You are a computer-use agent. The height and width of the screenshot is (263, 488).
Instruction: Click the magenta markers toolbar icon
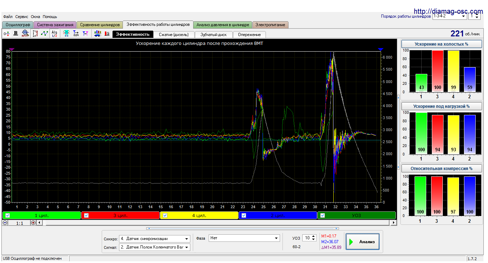click(x=85, y=34)
